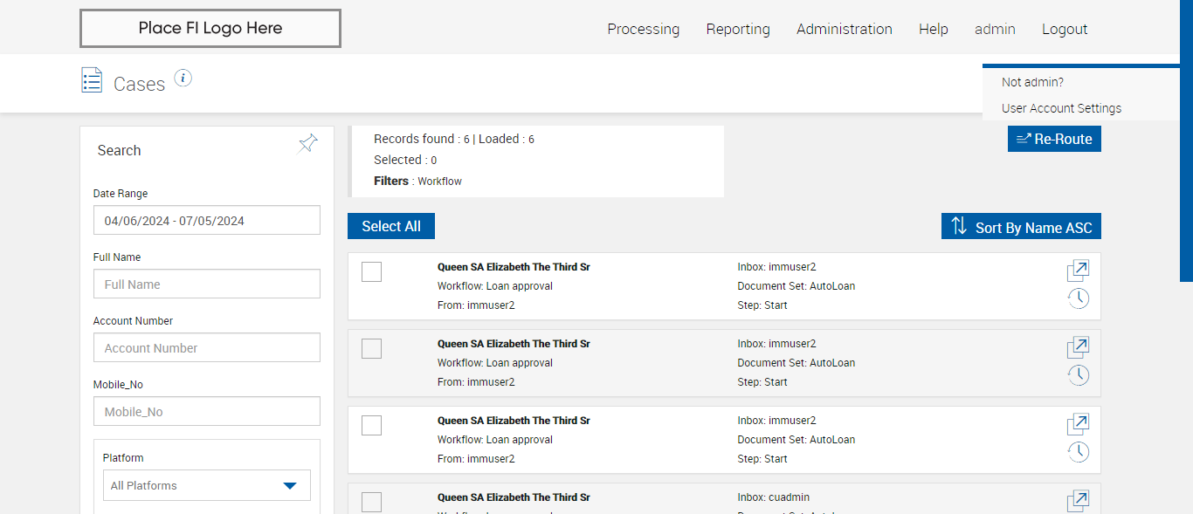
Task: Pin the Search panel with pushpin icon
Action: 308,143
